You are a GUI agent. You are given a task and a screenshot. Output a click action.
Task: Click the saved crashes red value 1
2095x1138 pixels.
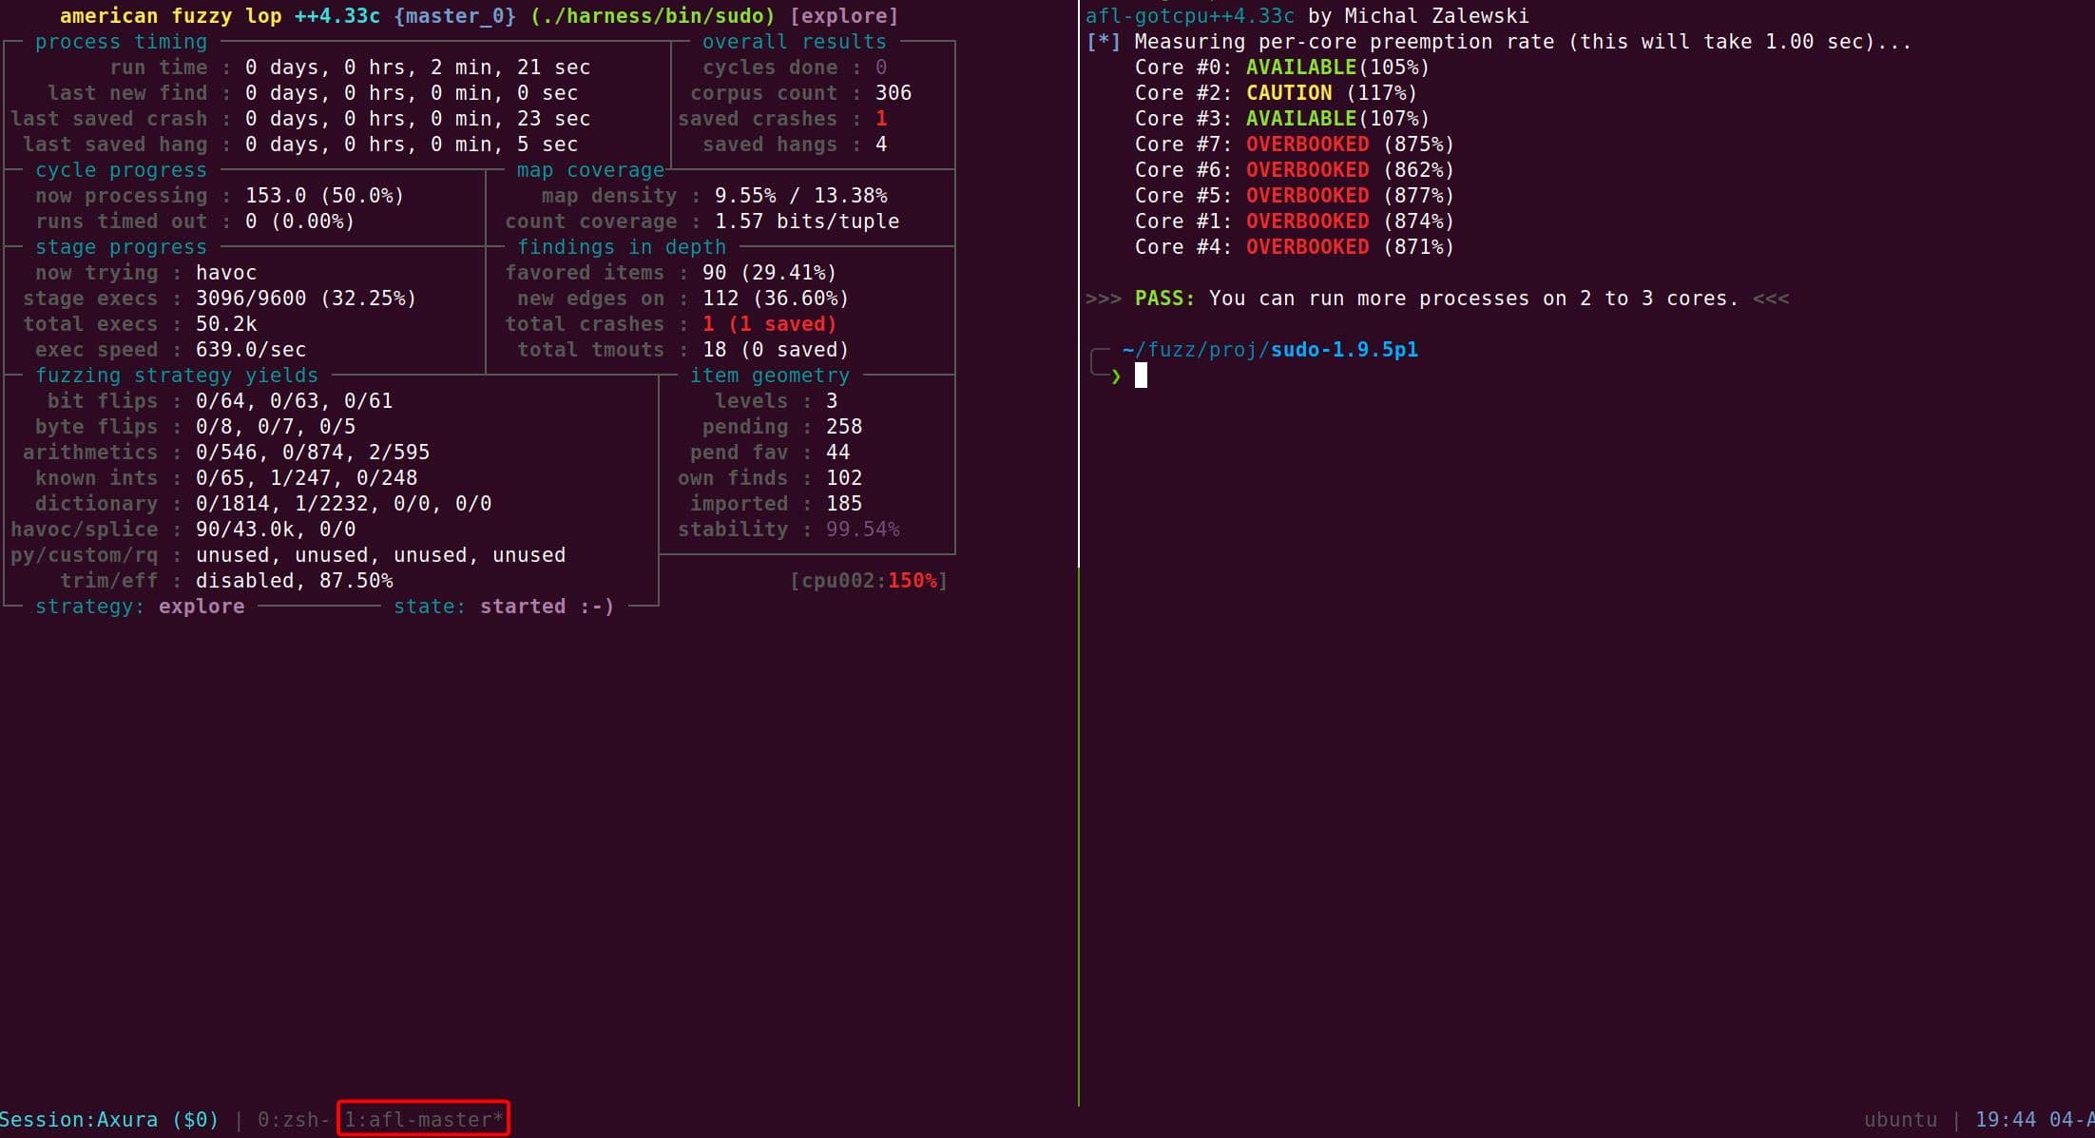pyautogui.click(x=881, y=118)
